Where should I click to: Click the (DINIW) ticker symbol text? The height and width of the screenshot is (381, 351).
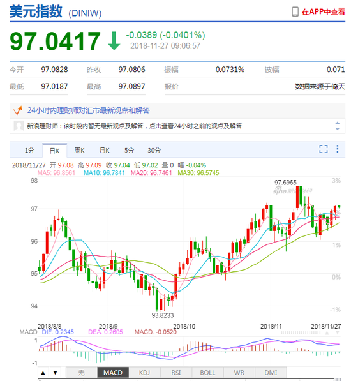coord(85,13)
